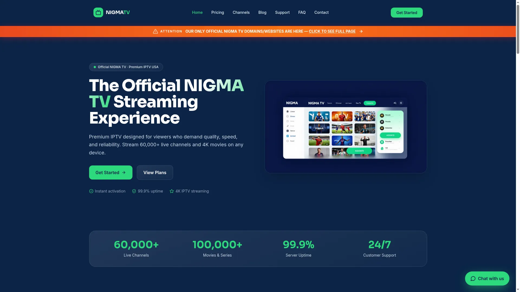520x292 pixels.
Task: Click the ATTENTION label in banner
Action: tap(171, 31)
